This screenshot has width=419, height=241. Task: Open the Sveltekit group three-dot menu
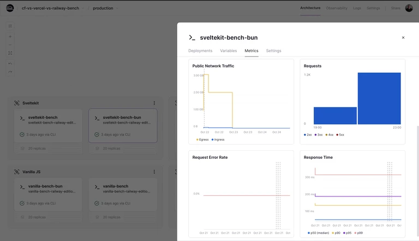pos(154,103)
